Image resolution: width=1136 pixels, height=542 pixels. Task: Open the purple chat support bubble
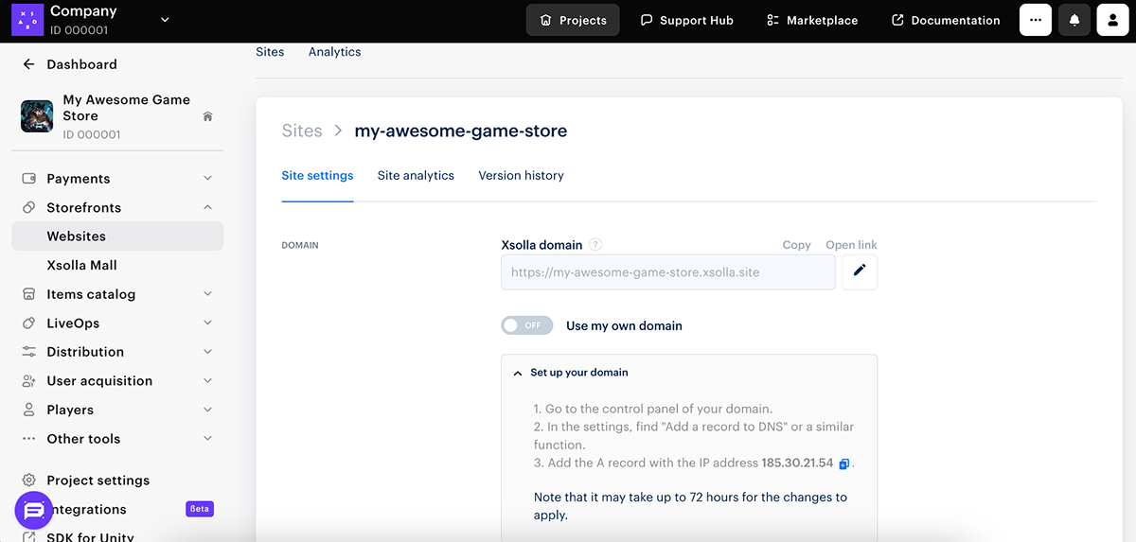pyautogui.click(x=34, y=511)
